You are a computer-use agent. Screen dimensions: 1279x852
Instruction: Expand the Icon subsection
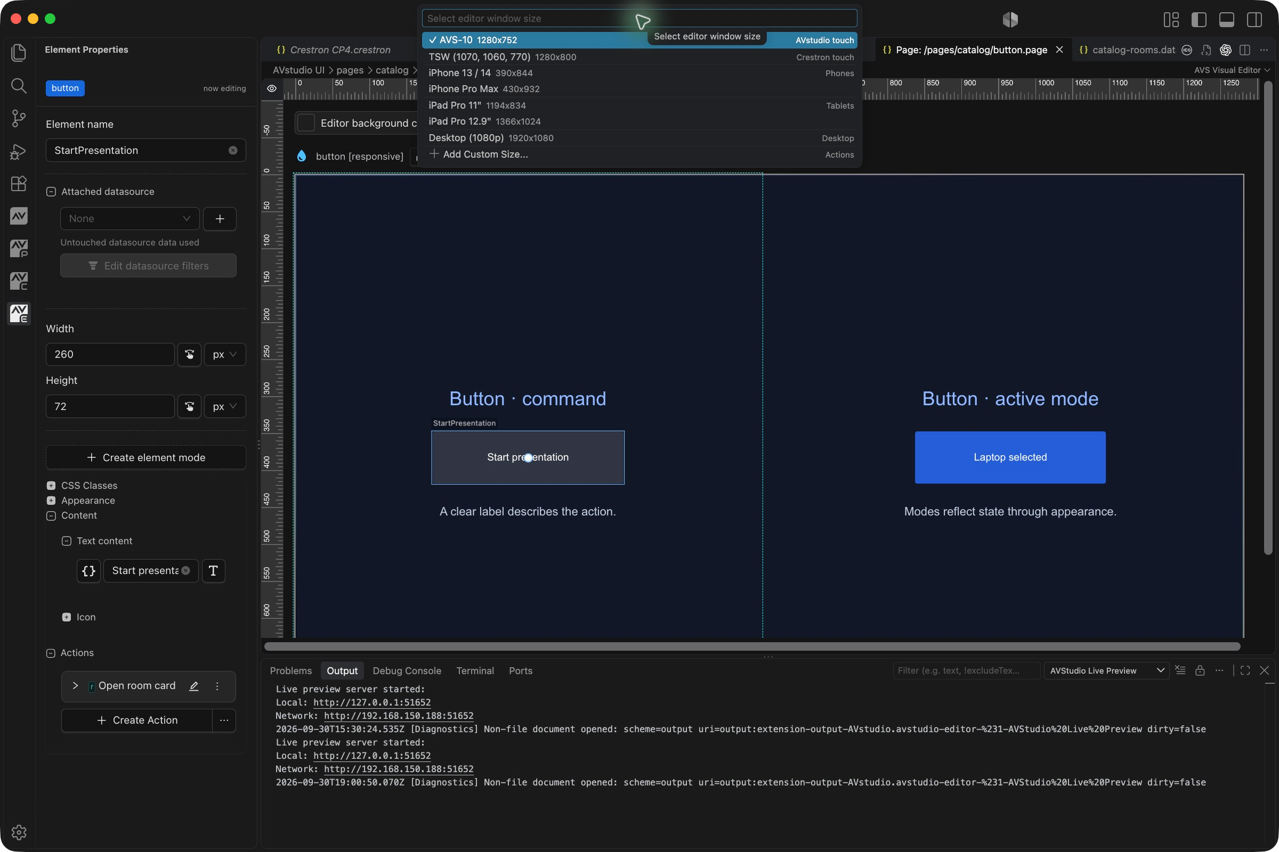point(66,617)
